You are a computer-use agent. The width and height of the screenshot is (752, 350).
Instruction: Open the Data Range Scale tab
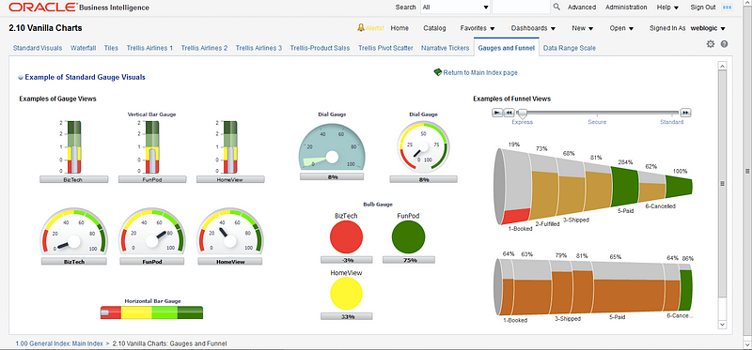[x=570, y=48]
